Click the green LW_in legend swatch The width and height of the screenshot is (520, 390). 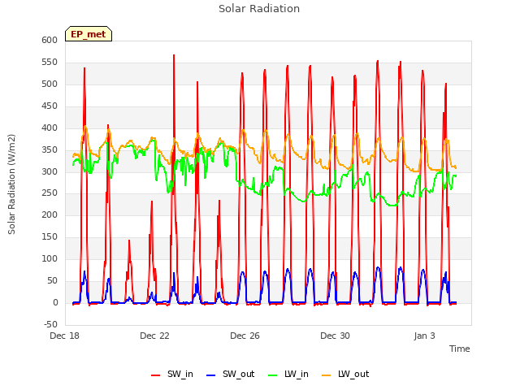pos(272,375)
